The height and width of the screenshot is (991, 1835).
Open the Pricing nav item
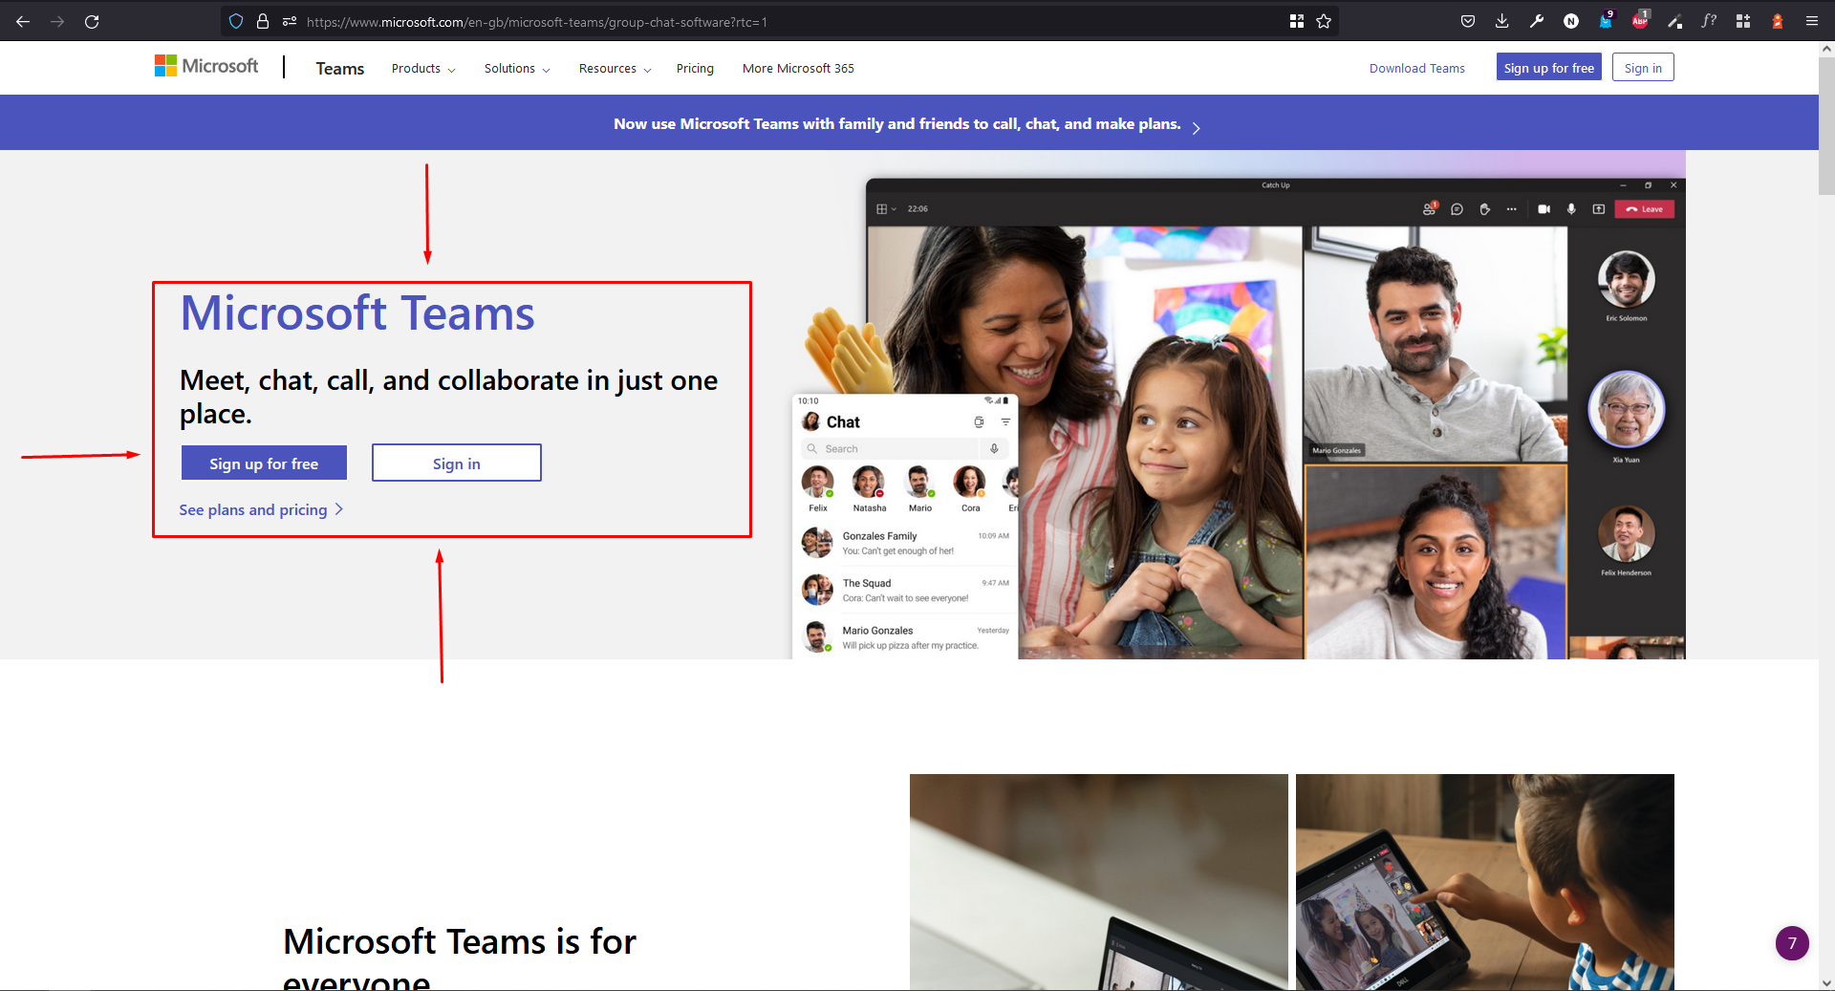(695, 69)
